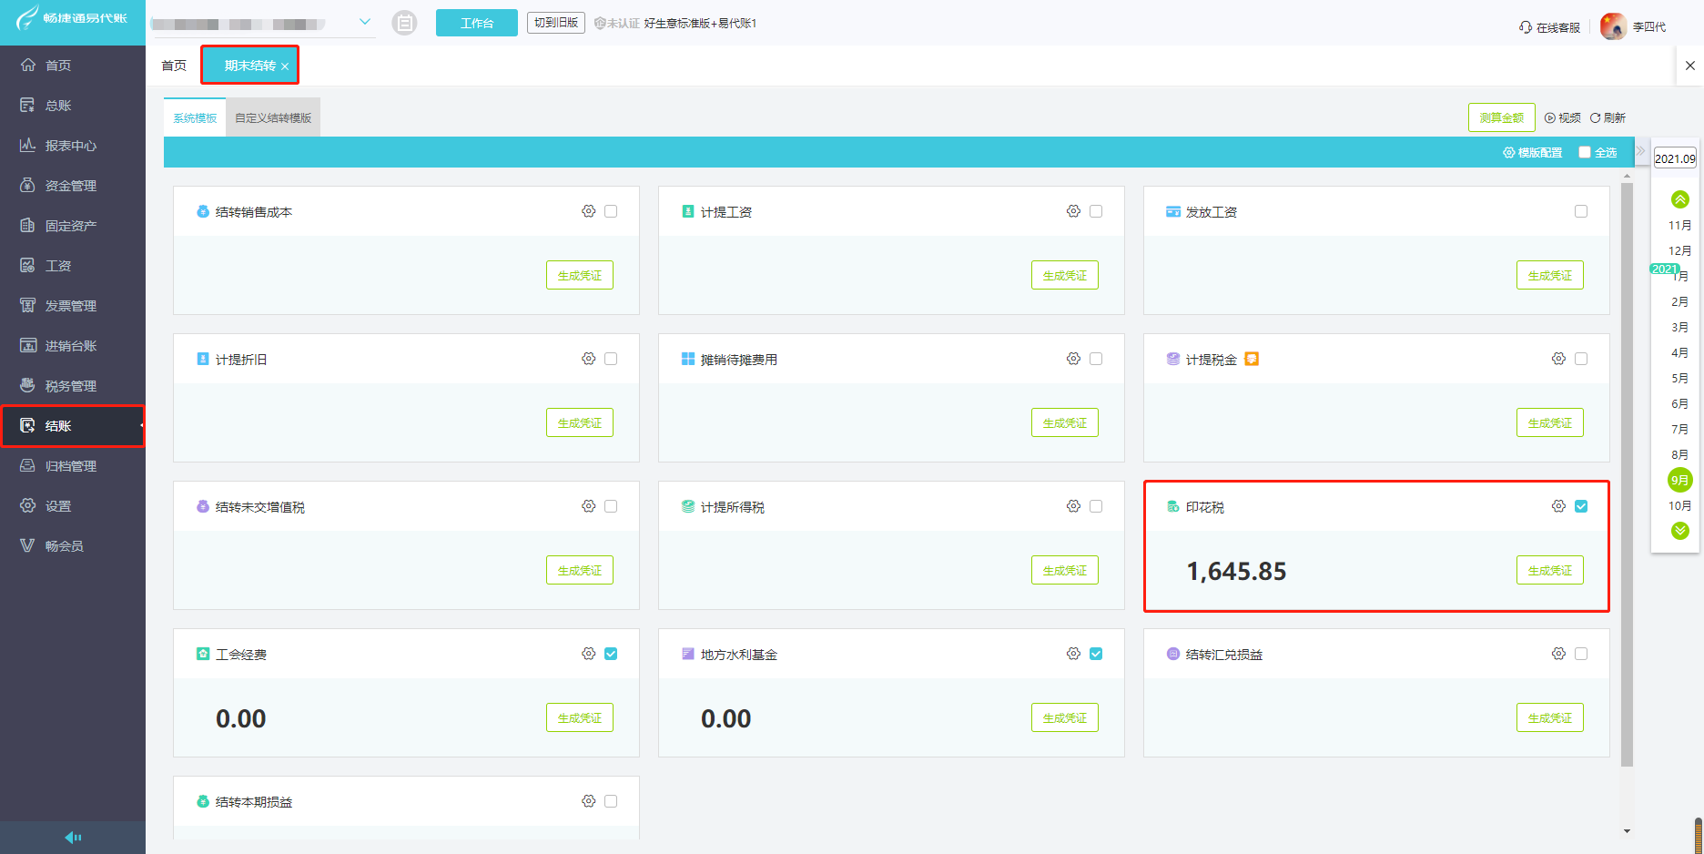The height and width of the screenshot is (854, 1704).
Task: Open settings gear for 计提折旧
Action: click(589, 359)
